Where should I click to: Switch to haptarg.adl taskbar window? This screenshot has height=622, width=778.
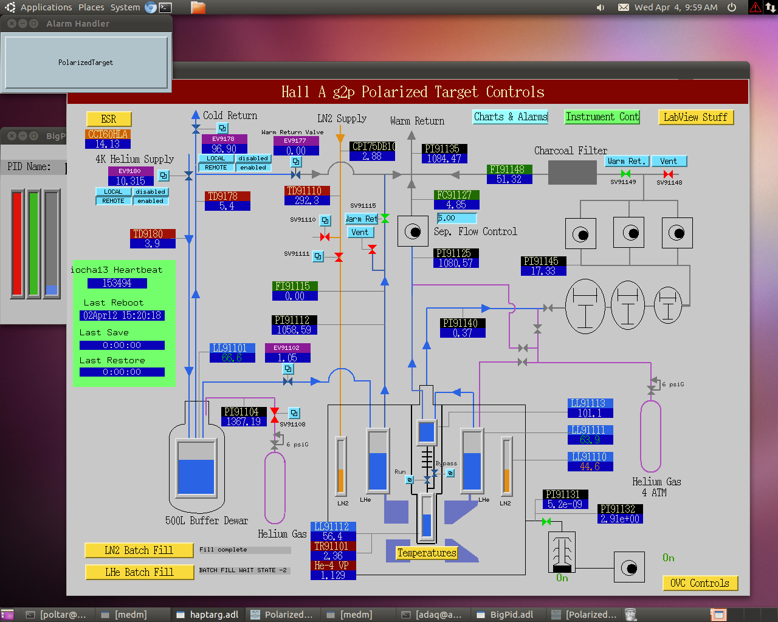pyautogui.click(x=207, y=615)
